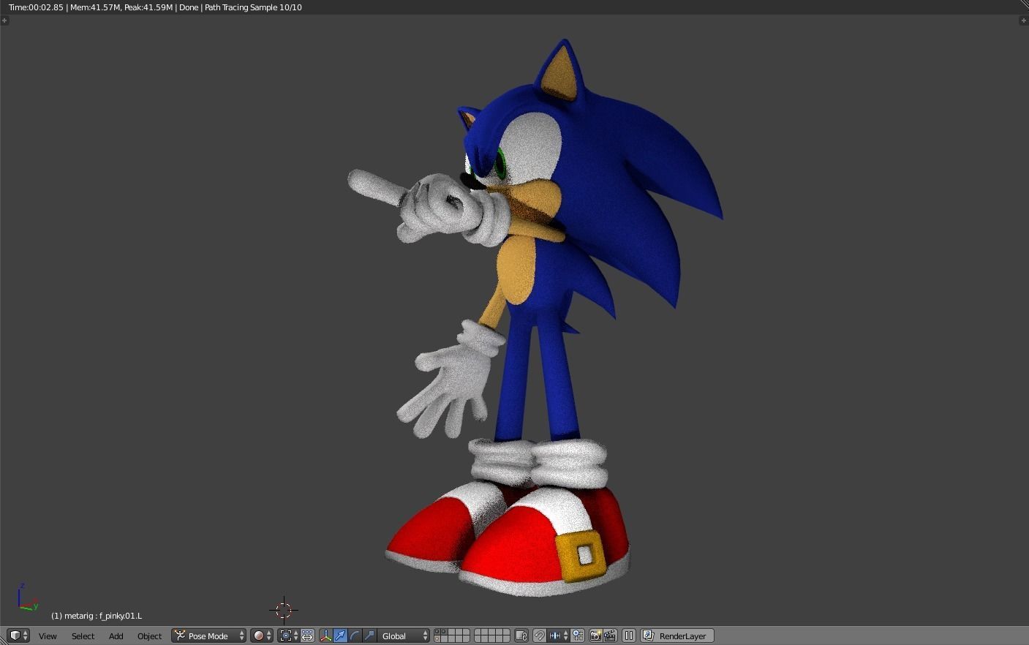Select the second scene layer button

[x=444, y=632]
